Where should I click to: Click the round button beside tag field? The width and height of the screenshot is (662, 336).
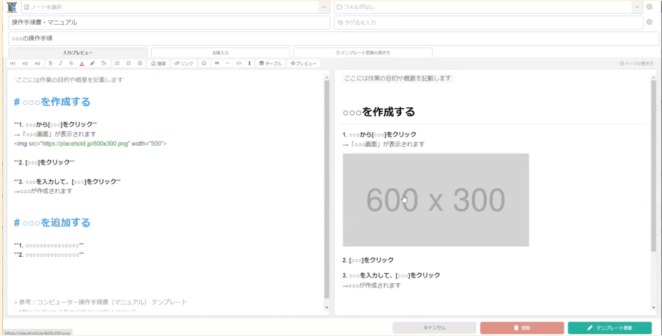click(x=649, y=22)
